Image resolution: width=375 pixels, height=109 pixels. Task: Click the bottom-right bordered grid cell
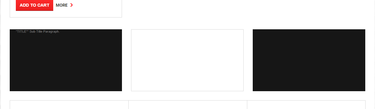306,105
